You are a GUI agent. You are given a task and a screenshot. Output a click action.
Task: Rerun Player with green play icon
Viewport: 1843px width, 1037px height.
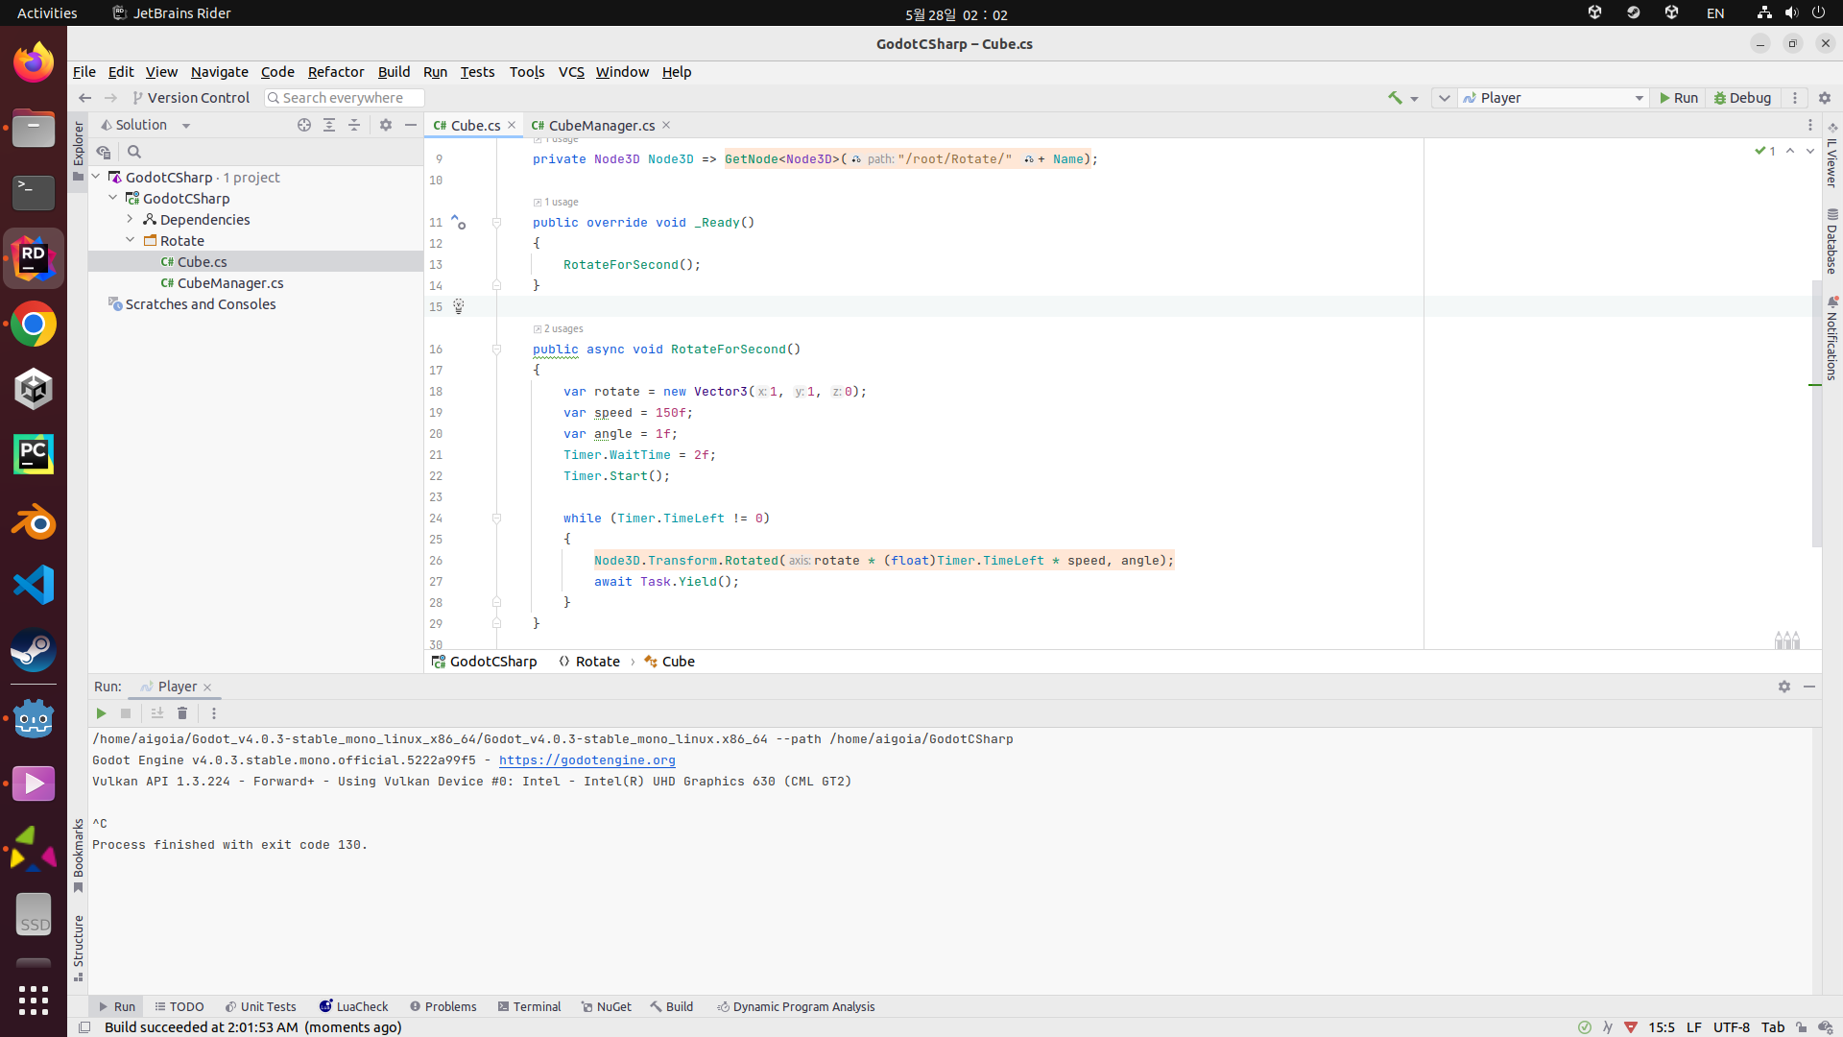[101, 713]
